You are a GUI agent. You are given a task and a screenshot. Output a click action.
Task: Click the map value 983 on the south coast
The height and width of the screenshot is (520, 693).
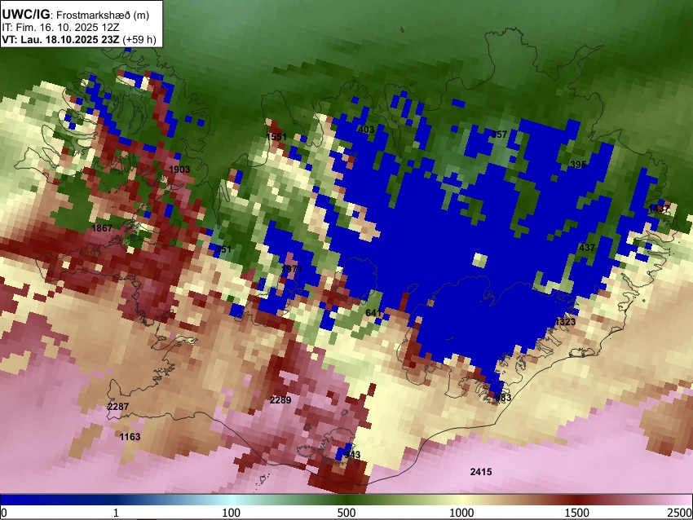click(503, 397)
